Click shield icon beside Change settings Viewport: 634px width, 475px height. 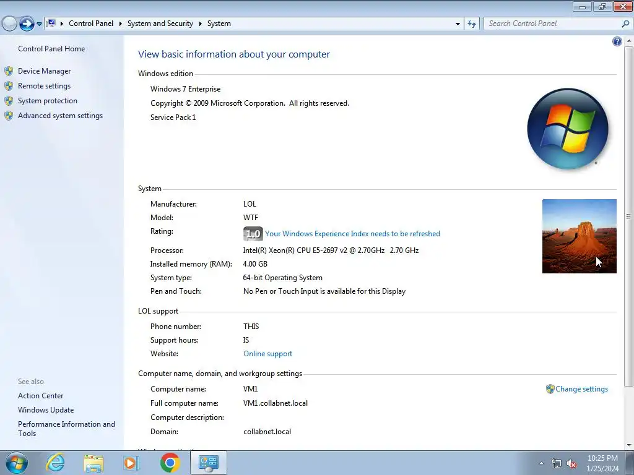[550, 388]
